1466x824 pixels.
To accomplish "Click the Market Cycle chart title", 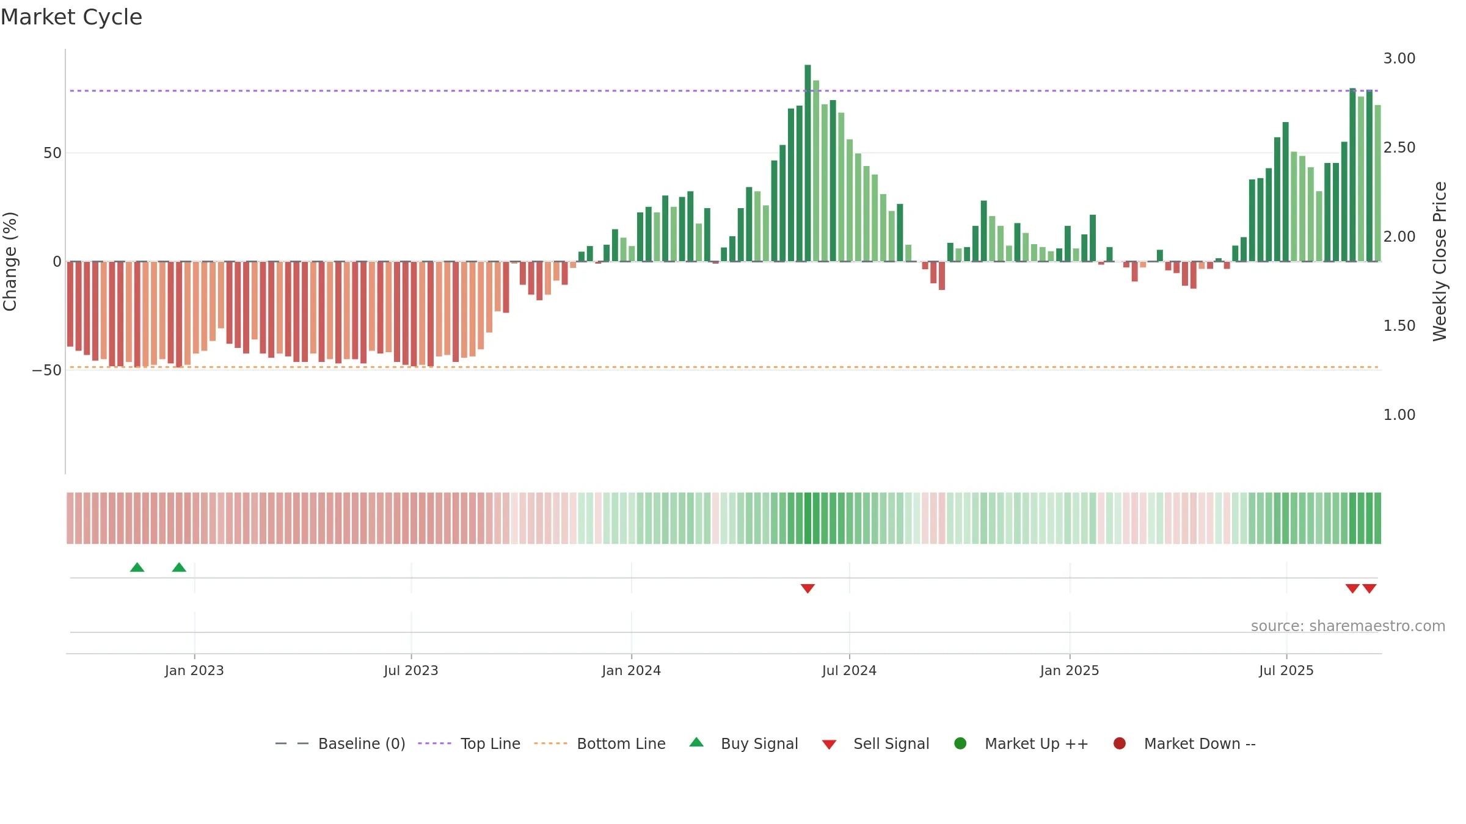I will pos(71,17).
